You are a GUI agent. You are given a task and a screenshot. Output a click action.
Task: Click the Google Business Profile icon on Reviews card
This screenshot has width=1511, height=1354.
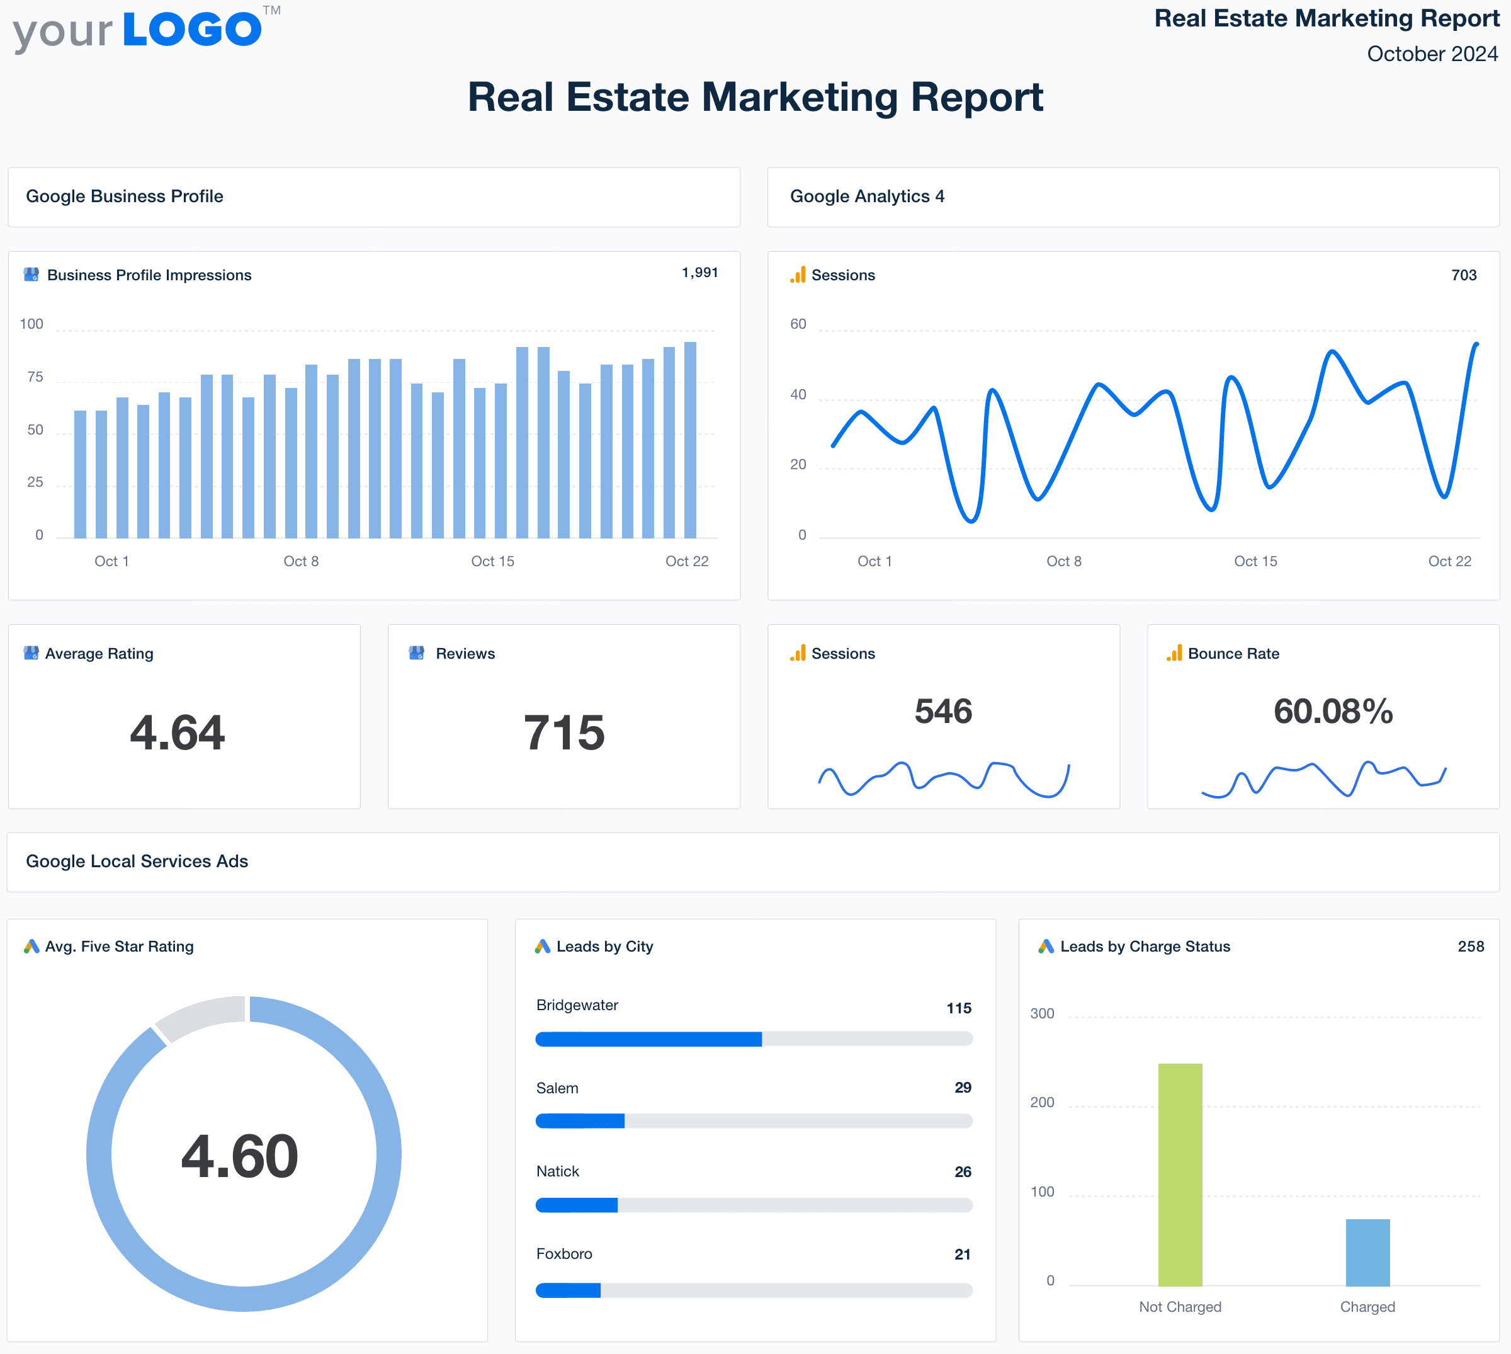[x=417, y=653]
